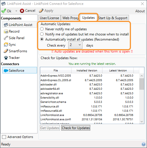Click the file list scroll down arrow
The width and height of the screenshot is (147, 148).
coord(142,121)
